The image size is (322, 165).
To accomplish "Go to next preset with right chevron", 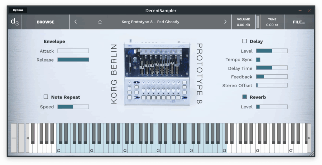I will tap(225, 22).
